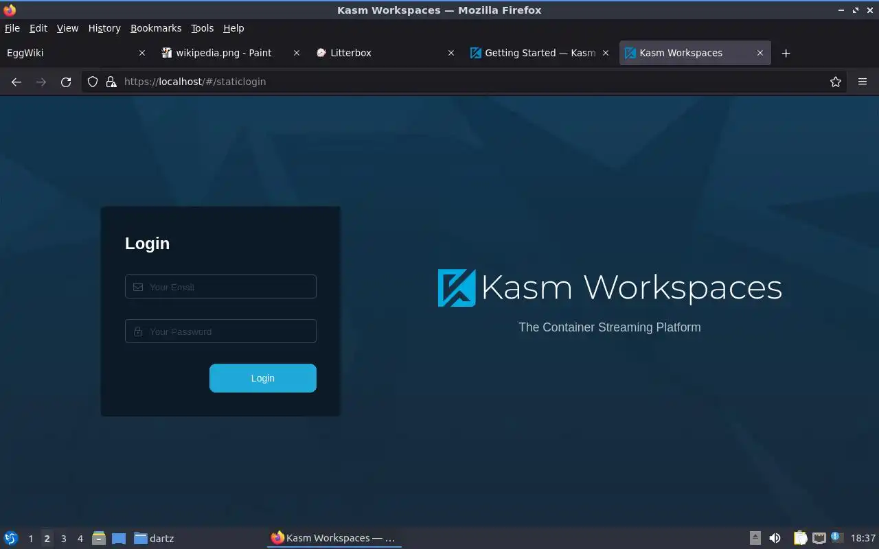Open the Bookmarks menu
The width and height of the screenshot is (879, 549).
click(156, 28)
